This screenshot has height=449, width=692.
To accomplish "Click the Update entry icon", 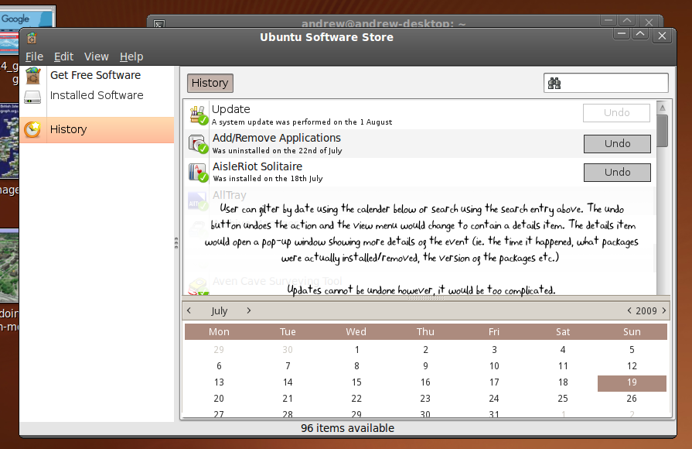I will tap(199, 115).
